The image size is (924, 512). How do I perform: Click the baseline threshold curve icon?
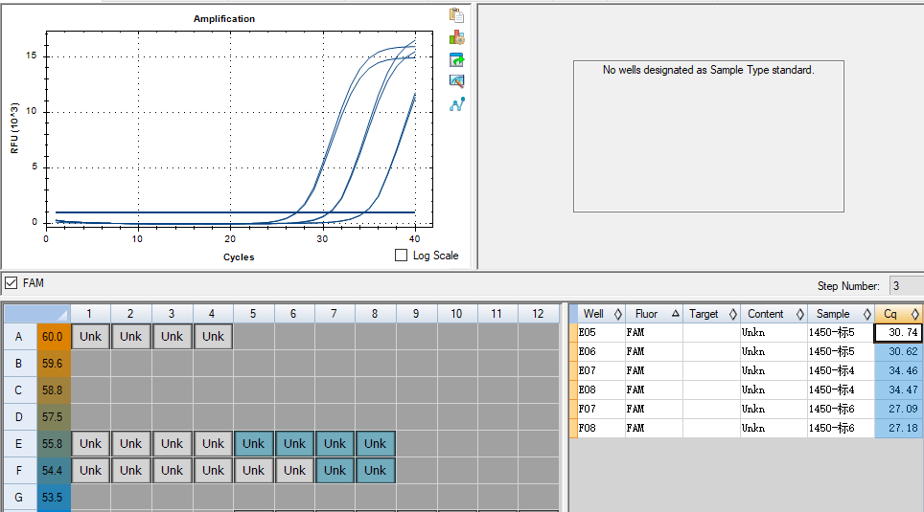[456, 104]
